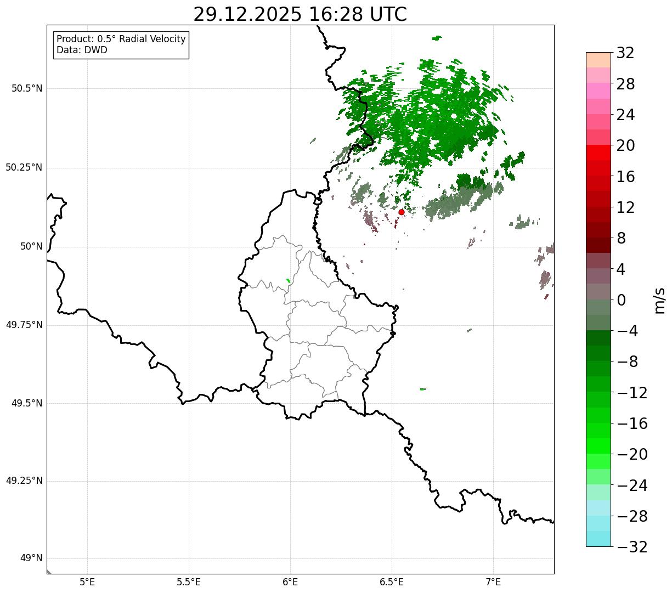This screenshot has width=672, height=593.
Task: Click the −16 colorbar tick label
Action: pos(631,423)
